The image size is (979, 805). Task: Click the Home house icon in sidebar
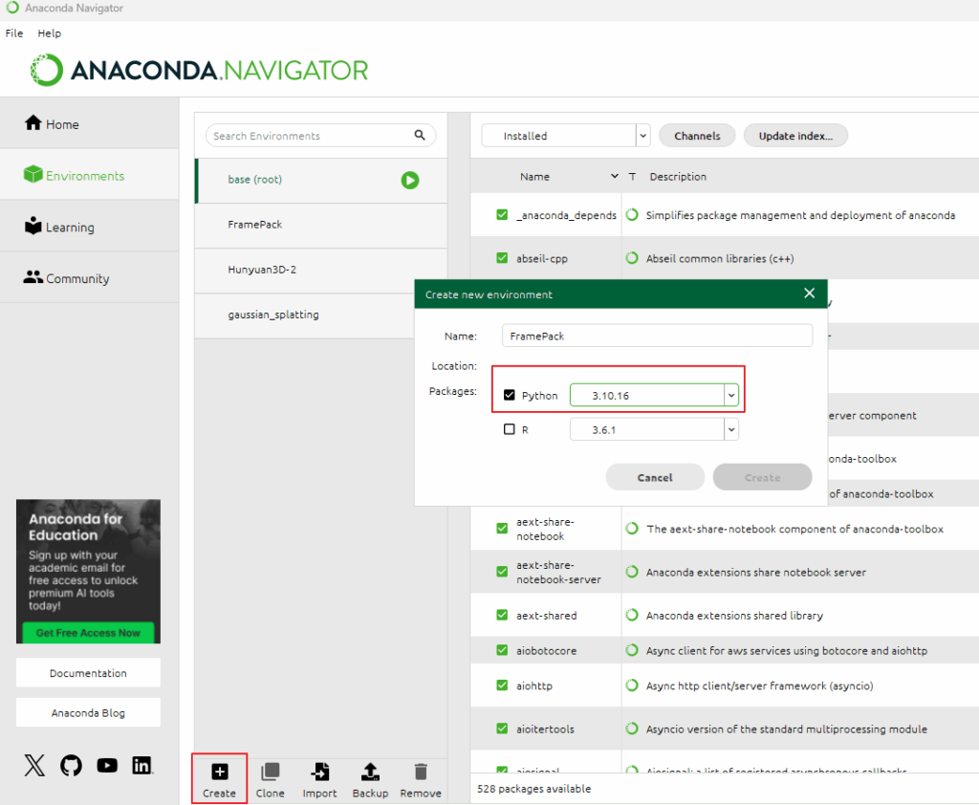coord(33,123)
